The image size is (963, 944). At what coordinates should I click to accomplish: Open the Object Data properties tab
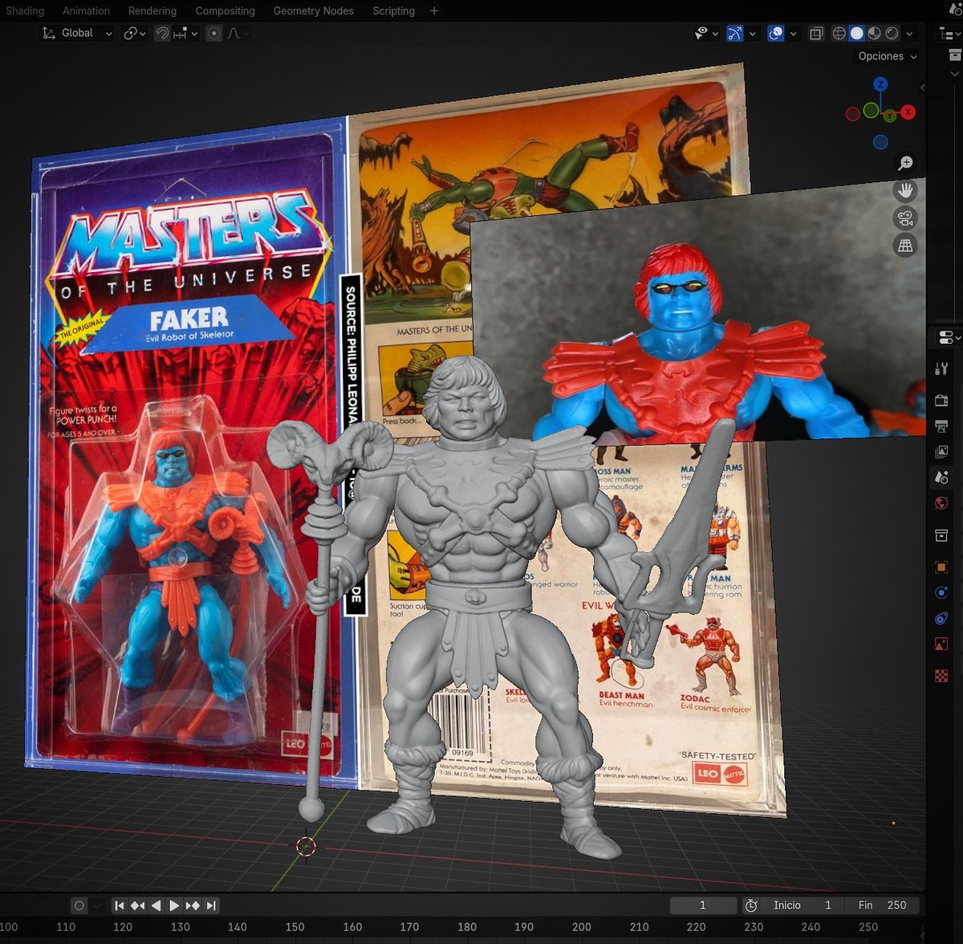click(942, 645)
